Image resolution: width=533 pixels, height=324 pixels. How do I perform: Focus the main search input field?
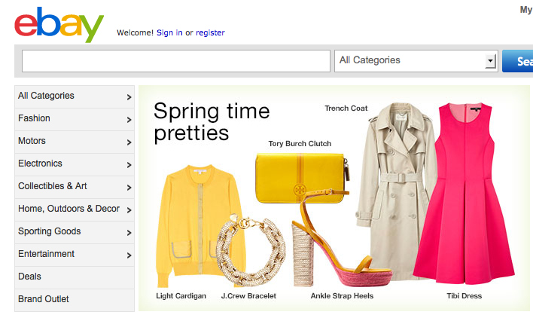(x=176, y=61)
